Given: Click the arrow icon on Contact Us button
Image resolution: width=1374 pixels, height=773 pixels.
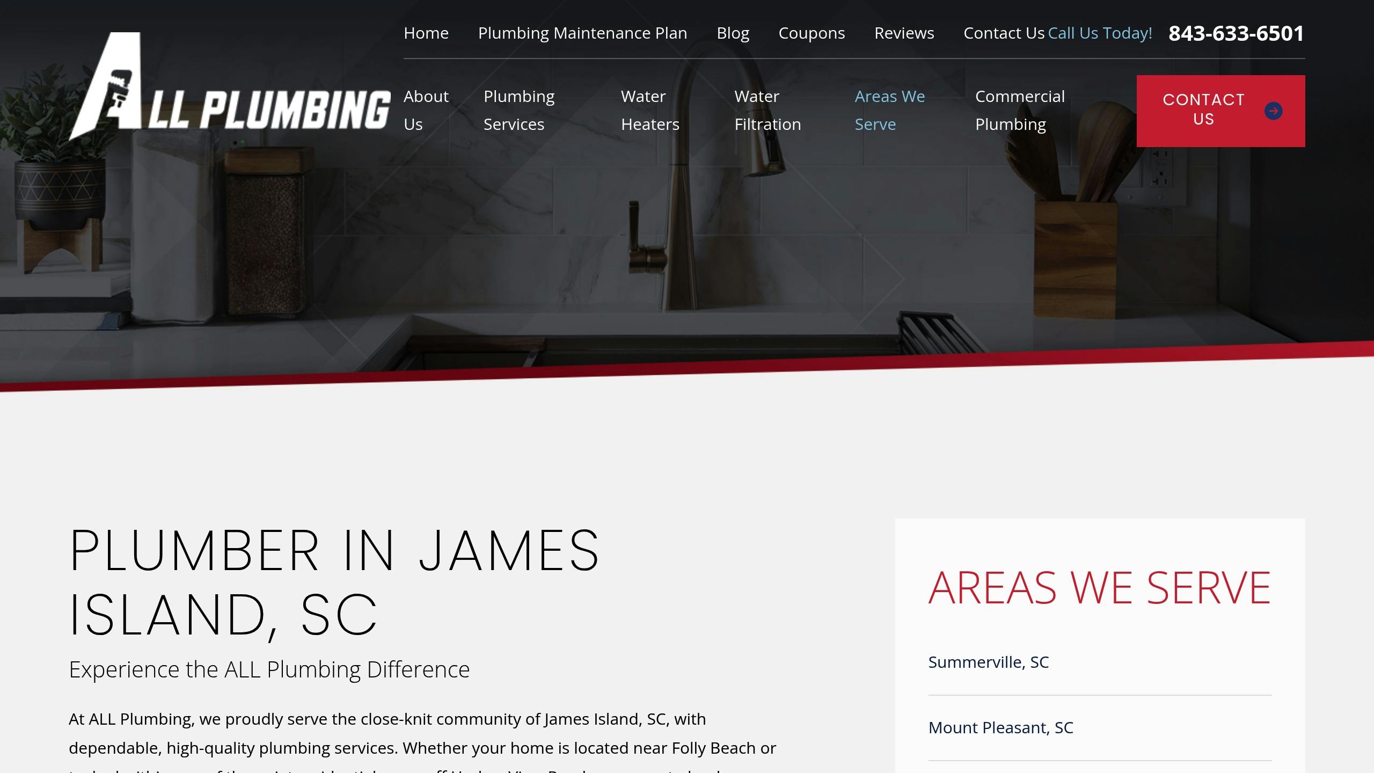Looking at the screenshot, I should click(x=1273, y=111).
